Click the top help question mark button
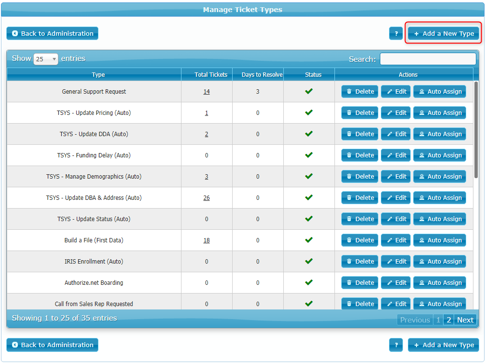Image resolution: width=486 pixels, height=364 pixels. pos(396,33)
